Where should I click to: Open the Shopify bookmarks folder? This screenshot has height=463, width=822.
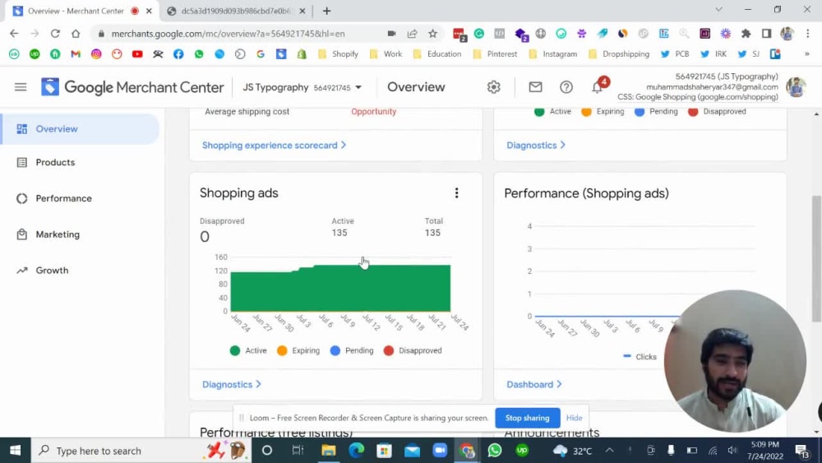click(x=338, y=54)
